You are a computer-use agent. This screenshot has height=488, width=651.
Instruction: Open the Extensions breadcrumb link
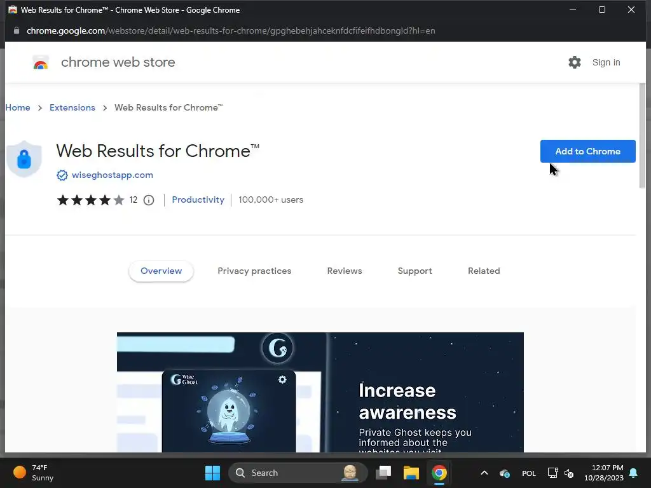(72, 107)
